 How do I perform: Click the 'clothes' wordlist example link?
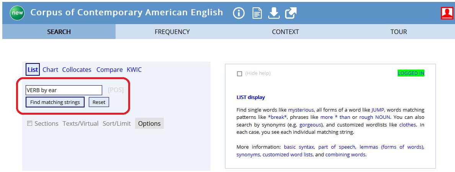coord(407,125)
